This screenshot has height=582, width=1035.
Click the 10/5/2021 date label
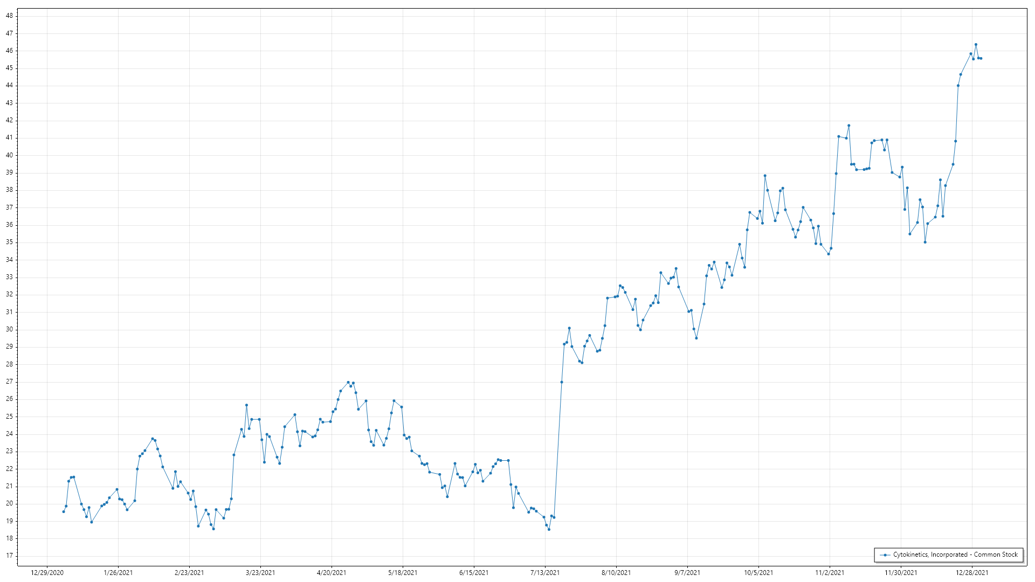tap(758, 573)
